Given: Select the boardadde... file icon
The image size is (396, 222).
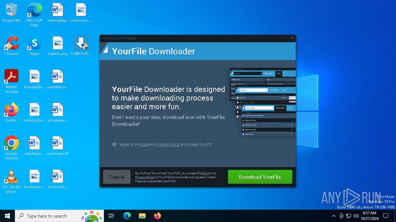Looking at the screenshot, I should (34, 79).
